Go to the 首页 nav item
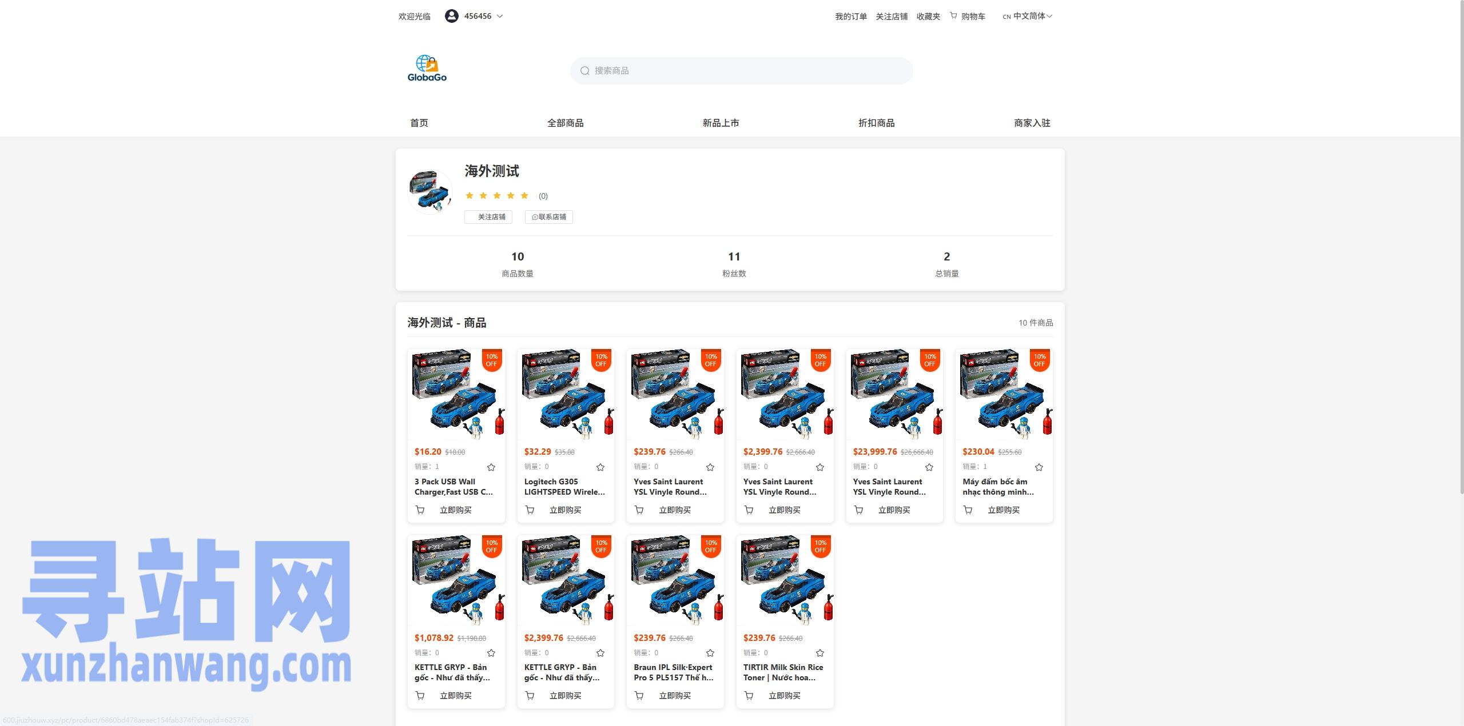 [x=419, y=123]
